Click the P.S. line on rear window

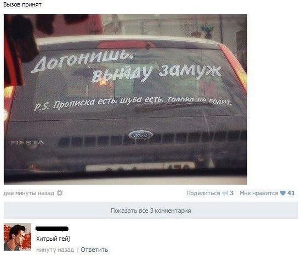click(x=133, y=103)
